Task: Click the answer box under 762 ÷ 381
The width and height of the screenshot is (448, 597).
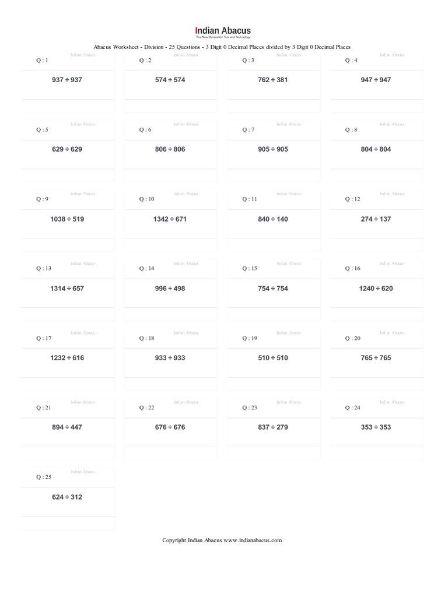Action: coord(274,106)
